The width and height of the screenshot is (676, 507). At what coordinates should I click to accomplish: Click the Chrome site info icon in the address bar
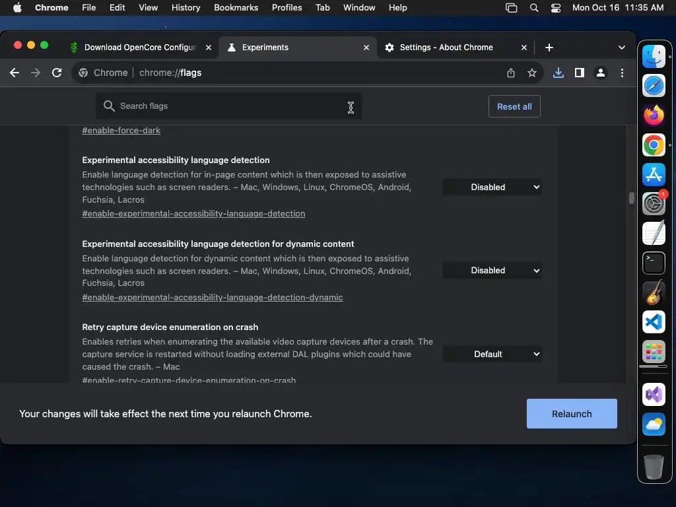click(x=83, y=73)
